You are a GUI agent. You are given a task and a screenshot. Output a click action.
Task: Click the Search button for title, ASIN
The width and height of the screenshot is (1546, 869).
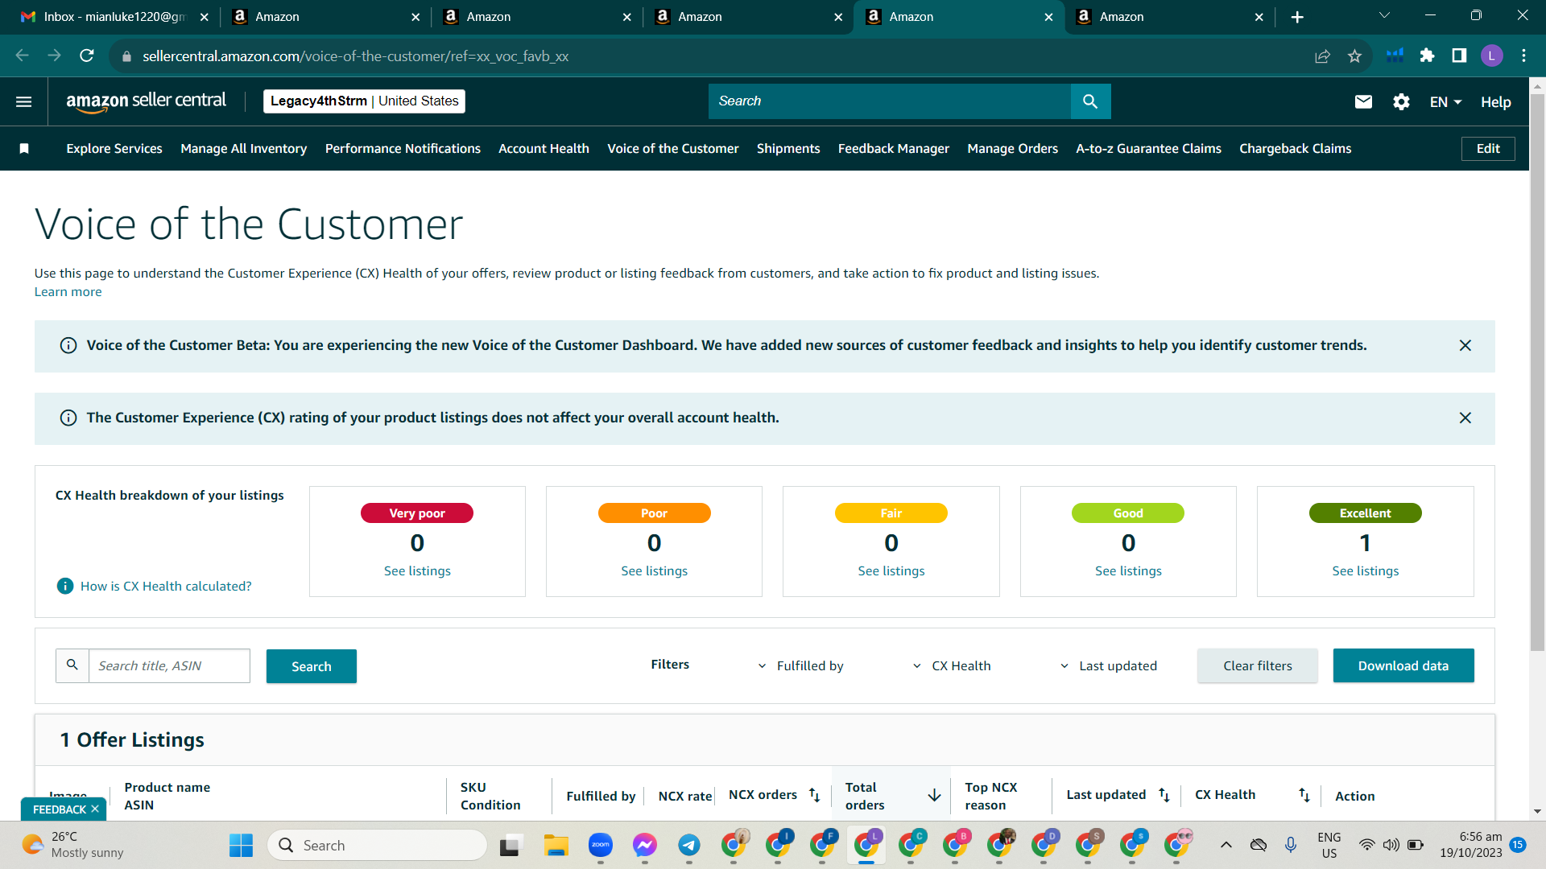coord(312,666)
